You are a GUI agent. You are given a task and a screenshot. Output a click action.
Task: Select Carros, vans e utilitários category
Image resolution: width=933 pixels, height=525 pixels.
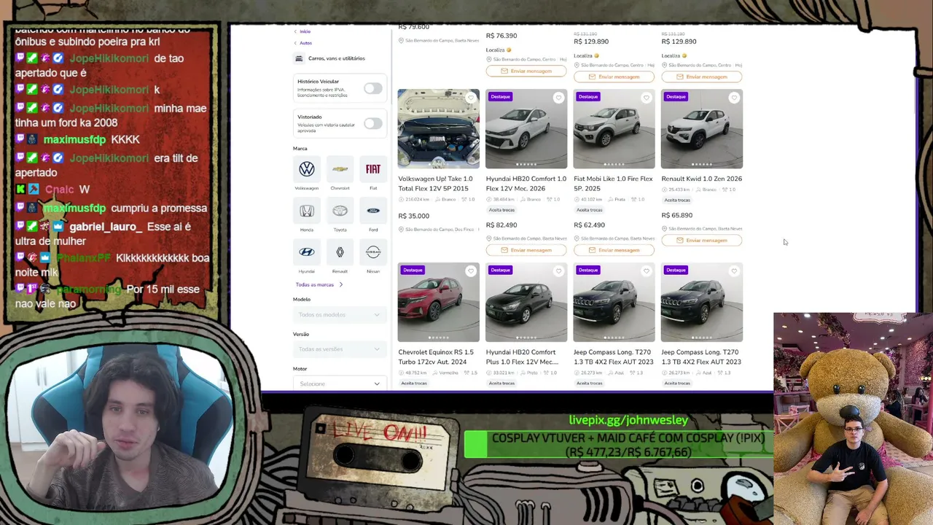(337, 58)
